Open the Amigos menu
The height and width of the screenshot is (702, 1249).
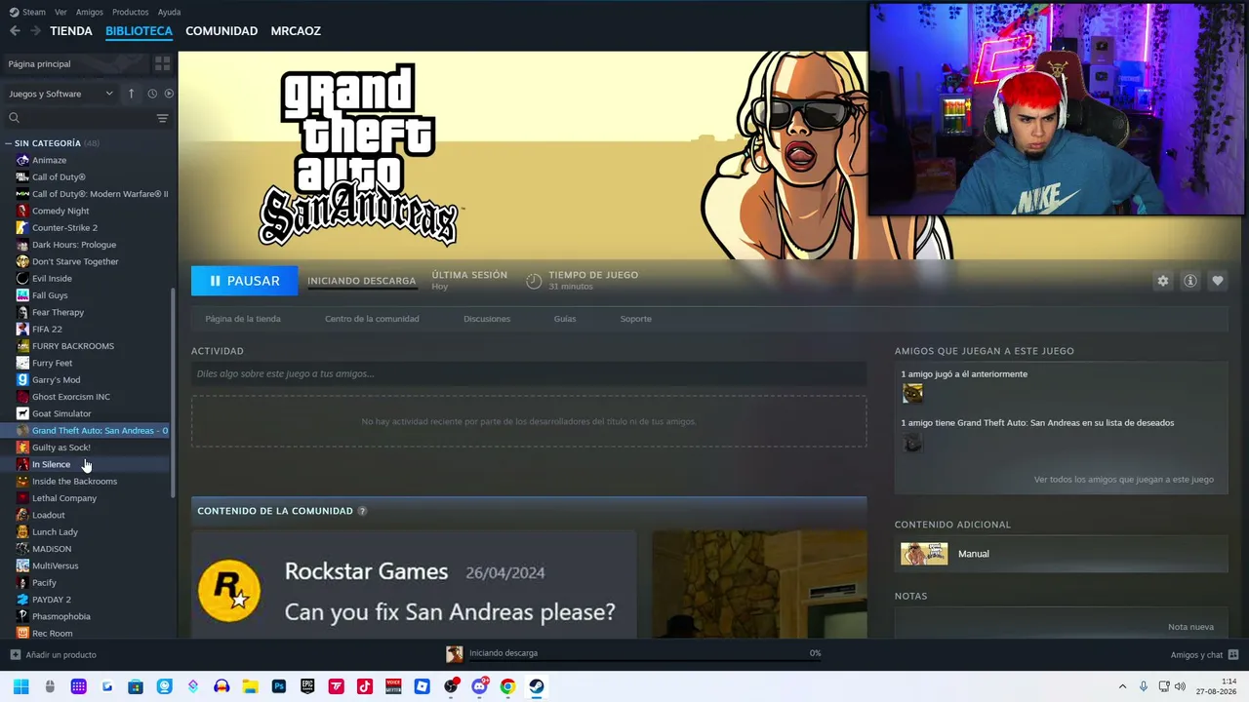click(89, 12)
